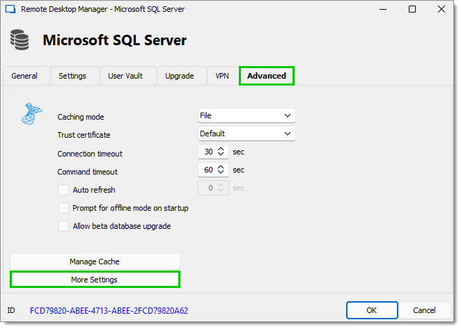Click the Connection timeout value field

click(x=208, y=152)
